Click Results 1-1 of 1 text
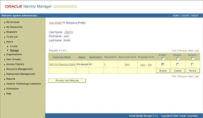The image size is (203, 118). 58,50
